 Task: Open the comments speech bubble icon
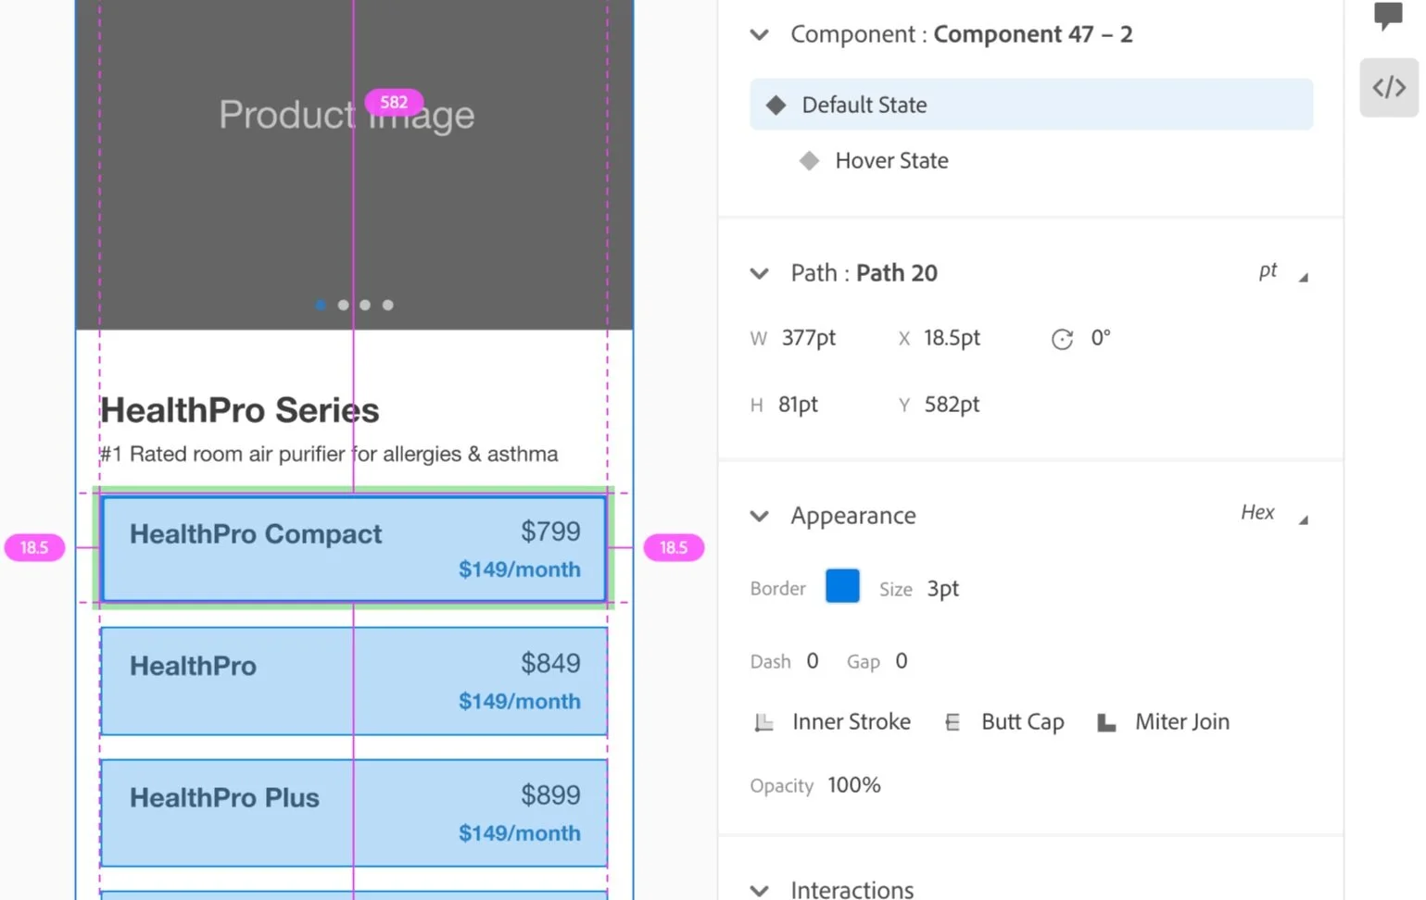[x=1388, y=15]
